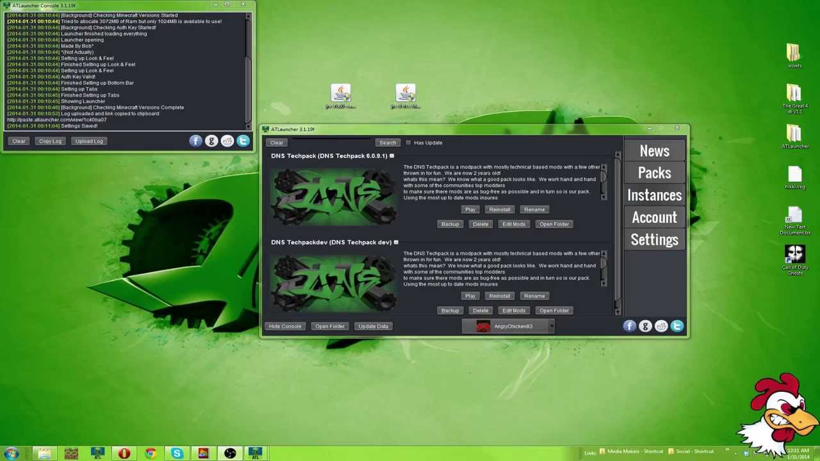This screenshot has height=461, width=820.
Task: Backup DNS Techpackdev instance
Action: point(450,311)
